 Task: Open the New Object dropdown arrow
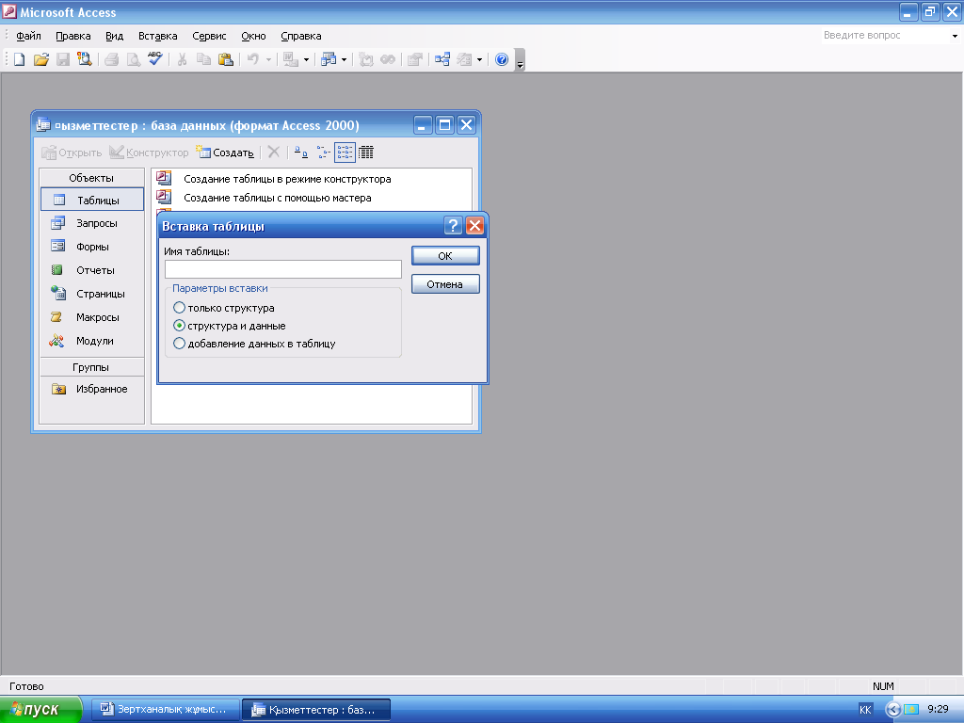(x=479, y=59)
